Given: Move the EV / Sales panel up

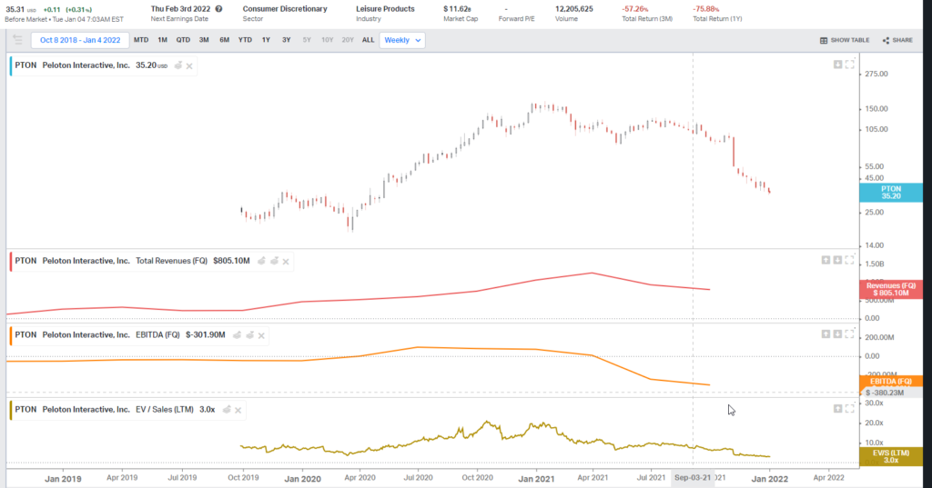Looking at the screenshot, I should click(x=837, y=408).
